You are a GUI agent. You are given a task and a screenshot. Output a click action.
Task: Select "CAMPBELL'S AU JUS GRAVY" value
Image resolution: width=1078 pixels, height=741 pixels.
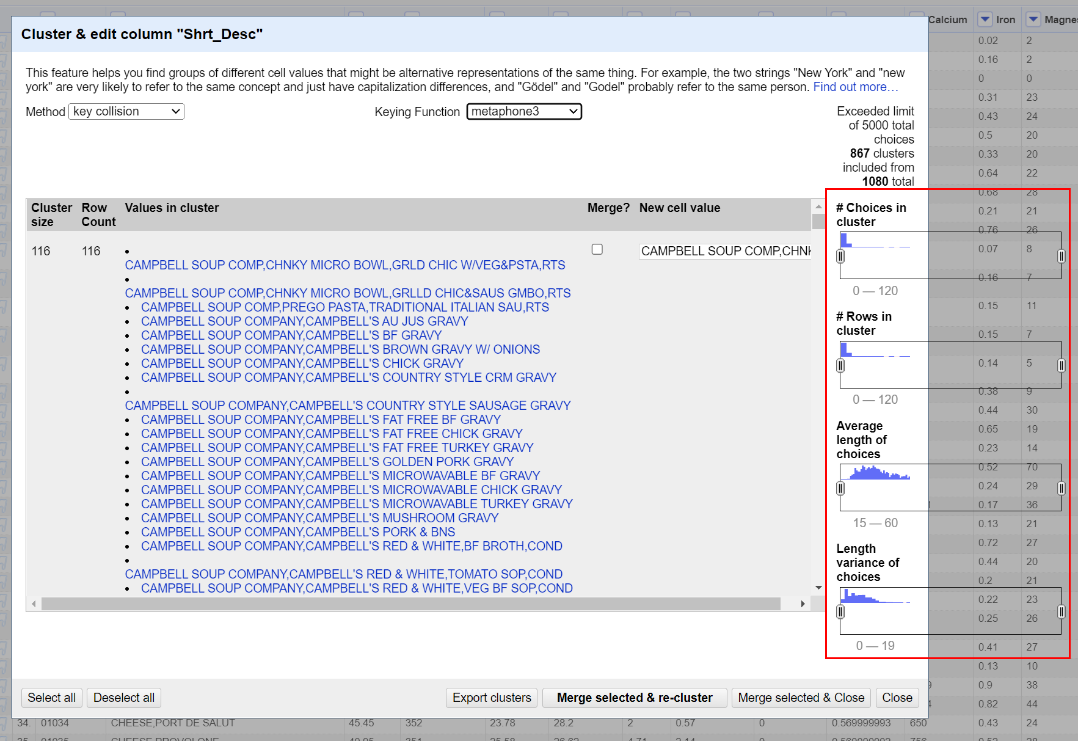pyautogui.click(x=305, y=321)
